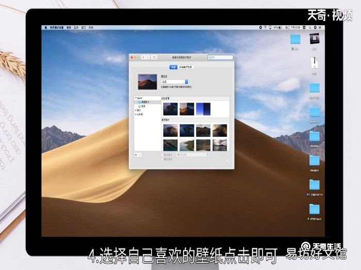Viewport: 361px width, 270px height.
Task: Expand the 文件夹 (Folders) group in the sidebar
Action: pos(136,114)
